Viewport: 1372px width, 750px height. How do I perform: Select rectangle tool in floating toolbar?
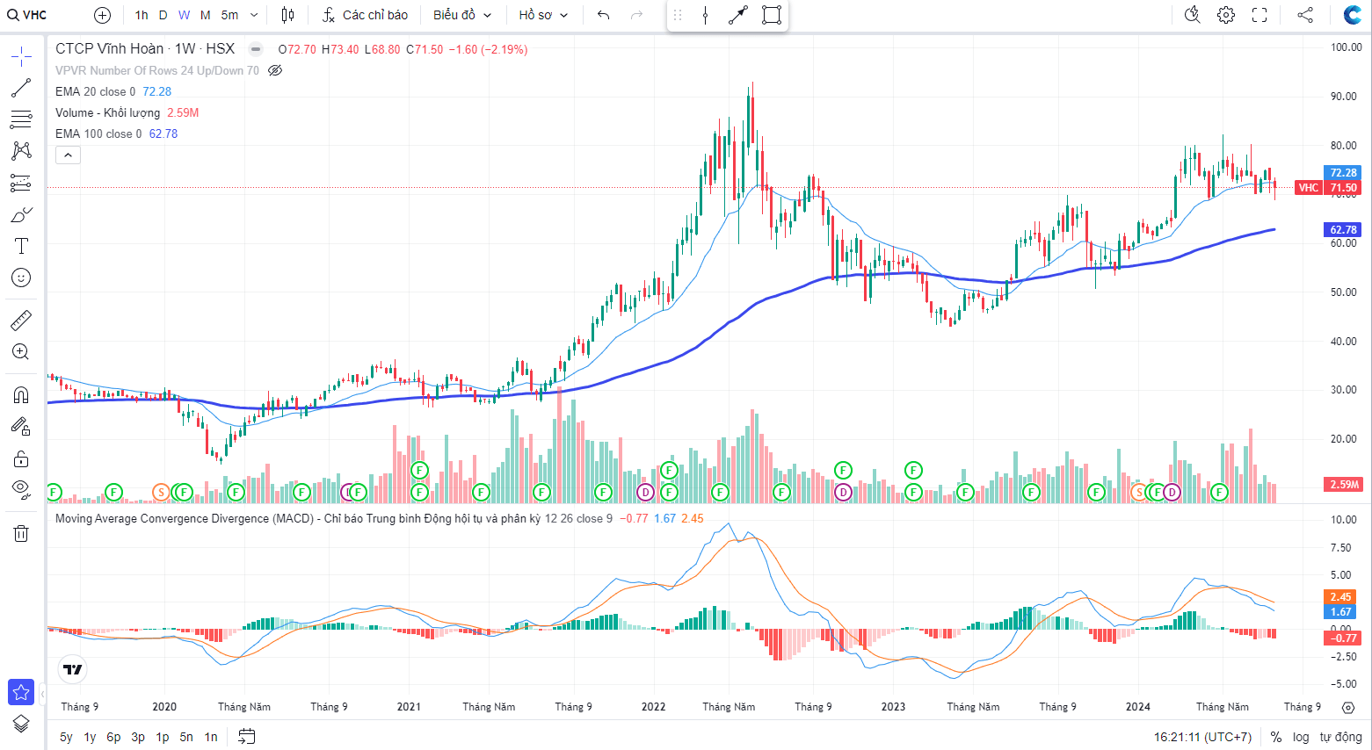[772, 15]
